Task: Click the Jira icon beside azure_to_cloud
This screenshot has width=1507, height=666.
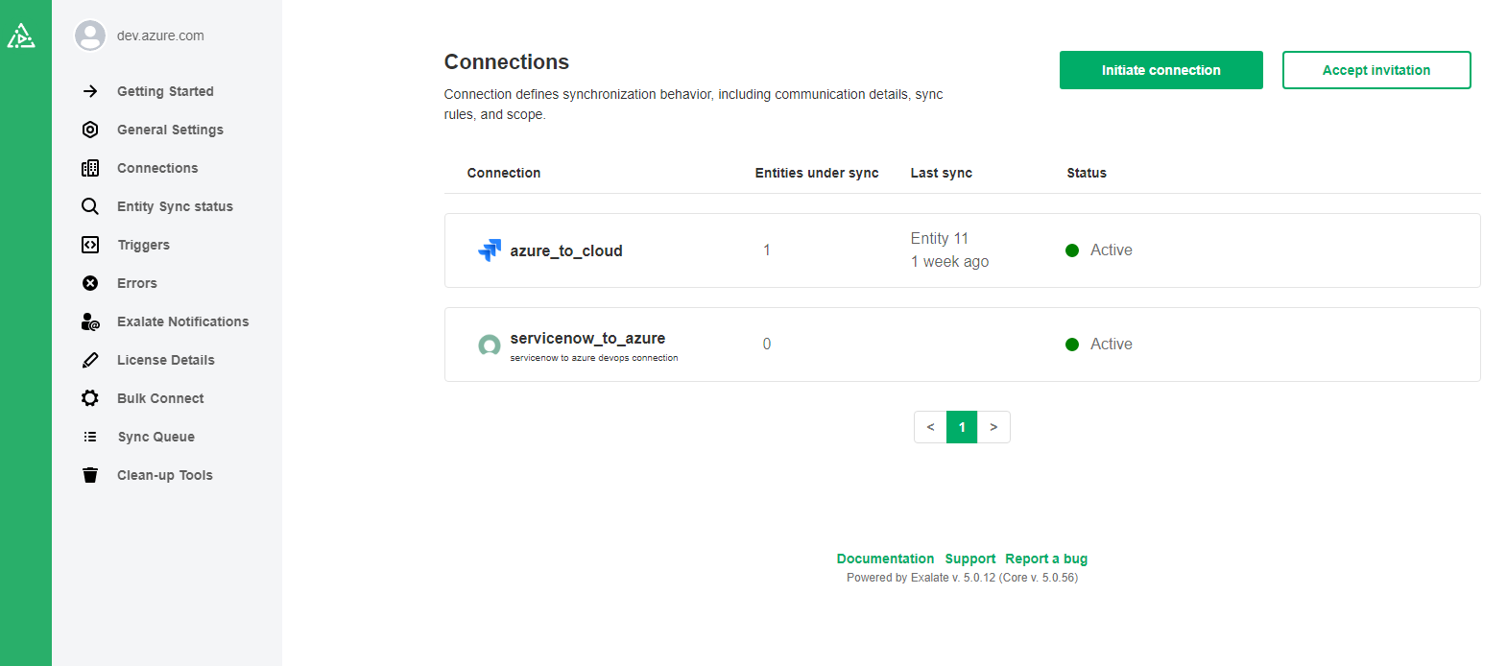Action: tap(490, 250)
